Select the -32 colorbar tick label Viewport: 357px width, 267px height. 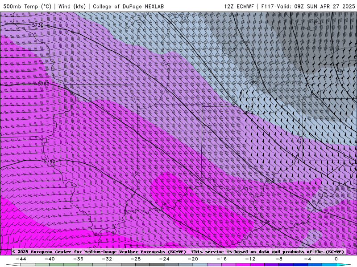(107, 259)
